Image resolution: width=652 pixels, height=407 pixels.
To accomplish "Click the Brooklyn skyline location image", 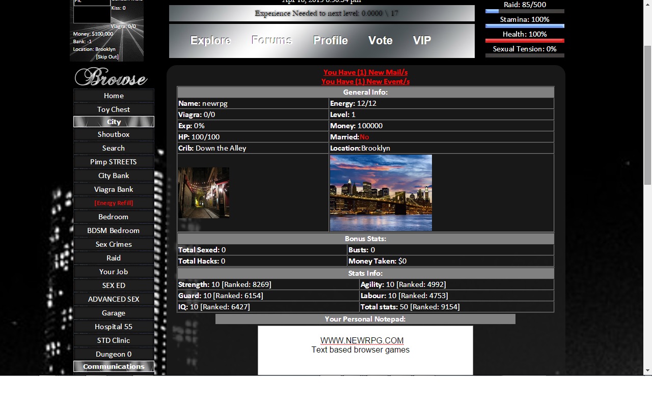I will tap(381, 193).
